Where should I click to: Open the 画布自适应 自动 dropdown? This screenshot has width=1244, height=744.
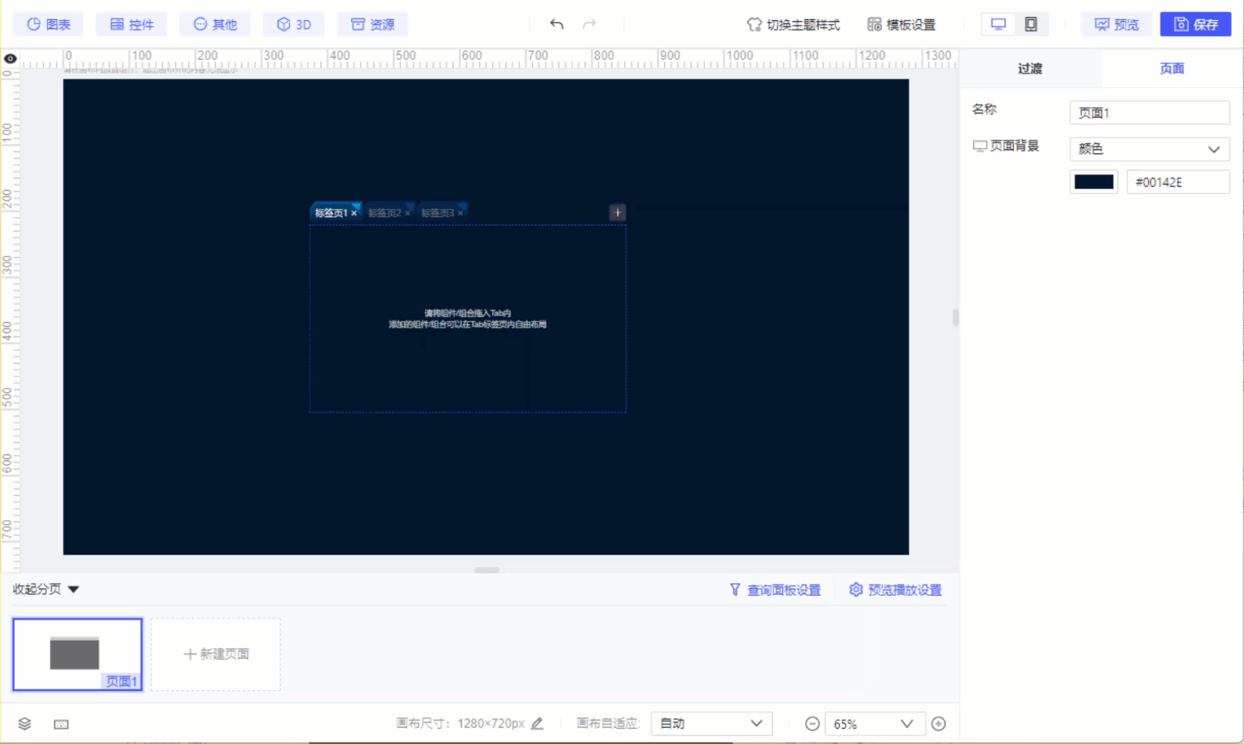[711, 723]
